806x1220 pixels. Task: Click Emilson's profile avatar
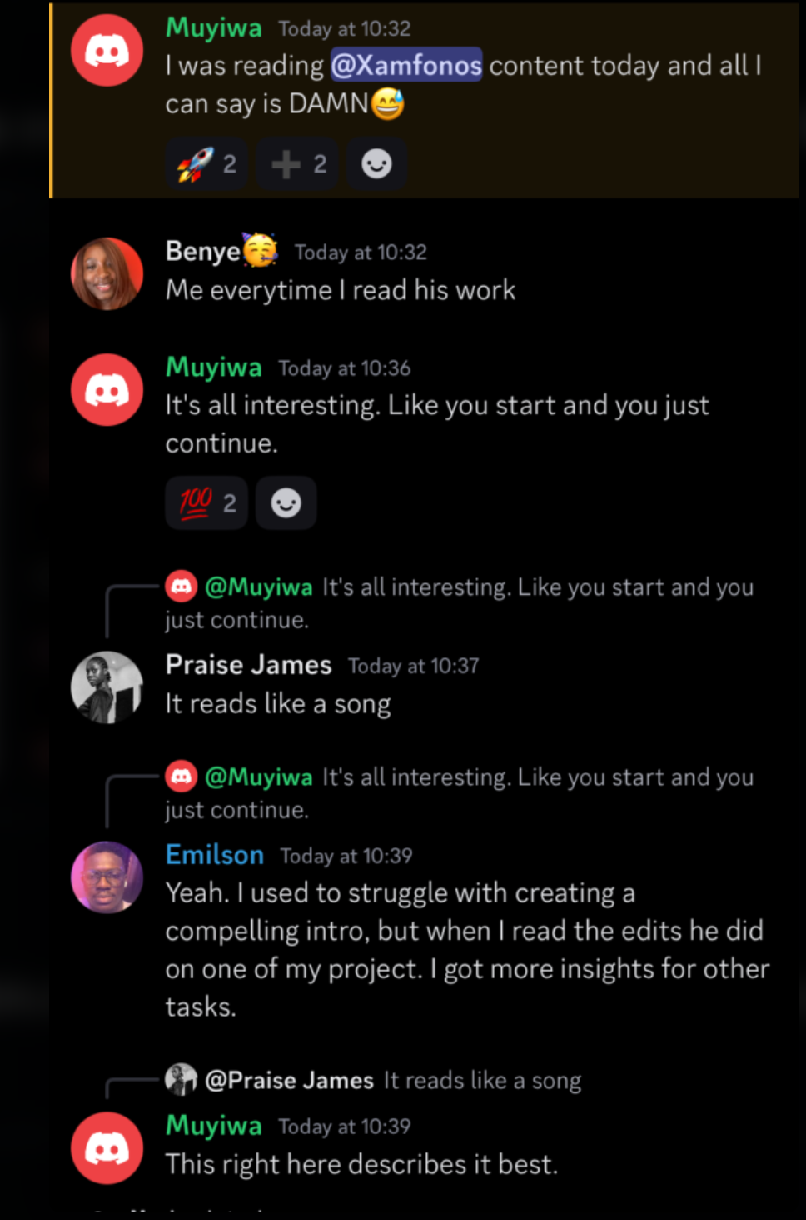pyautogui.click(x=107, y=877)
